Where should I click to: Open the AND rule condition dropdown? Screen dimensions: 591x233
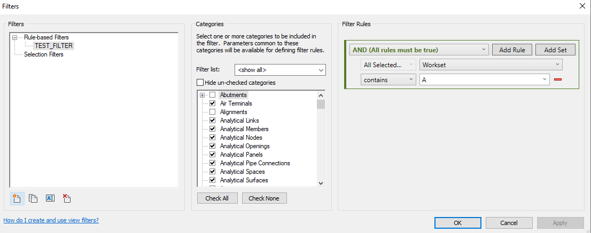pos(419,50)
